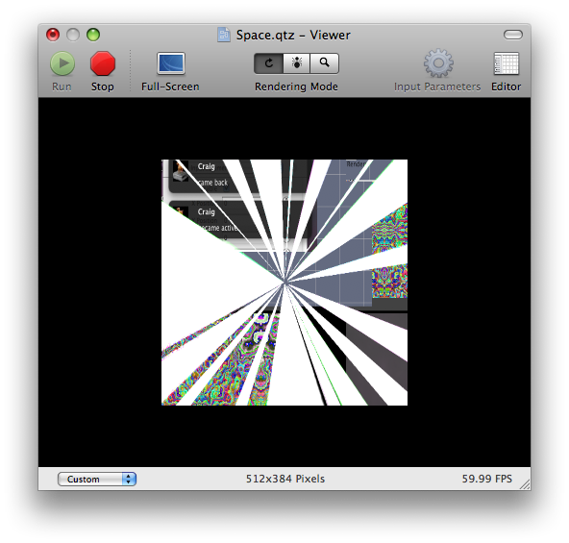The width and height of the screenshot is (569, 543).
Task: Toggle toolbar visibility with the pill button
Action: coord(513,35)
